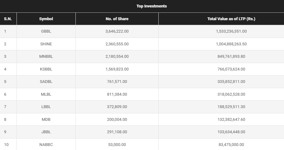The width and height of the screenshot is (284, 150).
Task: Select the LBBL symbol cell
Action: [x=46, y=107]
